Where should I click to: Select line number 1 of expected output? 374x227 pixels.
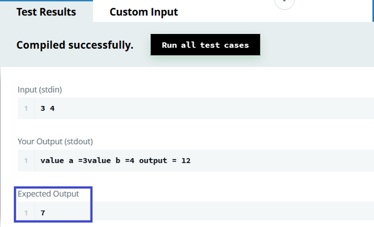[26, 213]
